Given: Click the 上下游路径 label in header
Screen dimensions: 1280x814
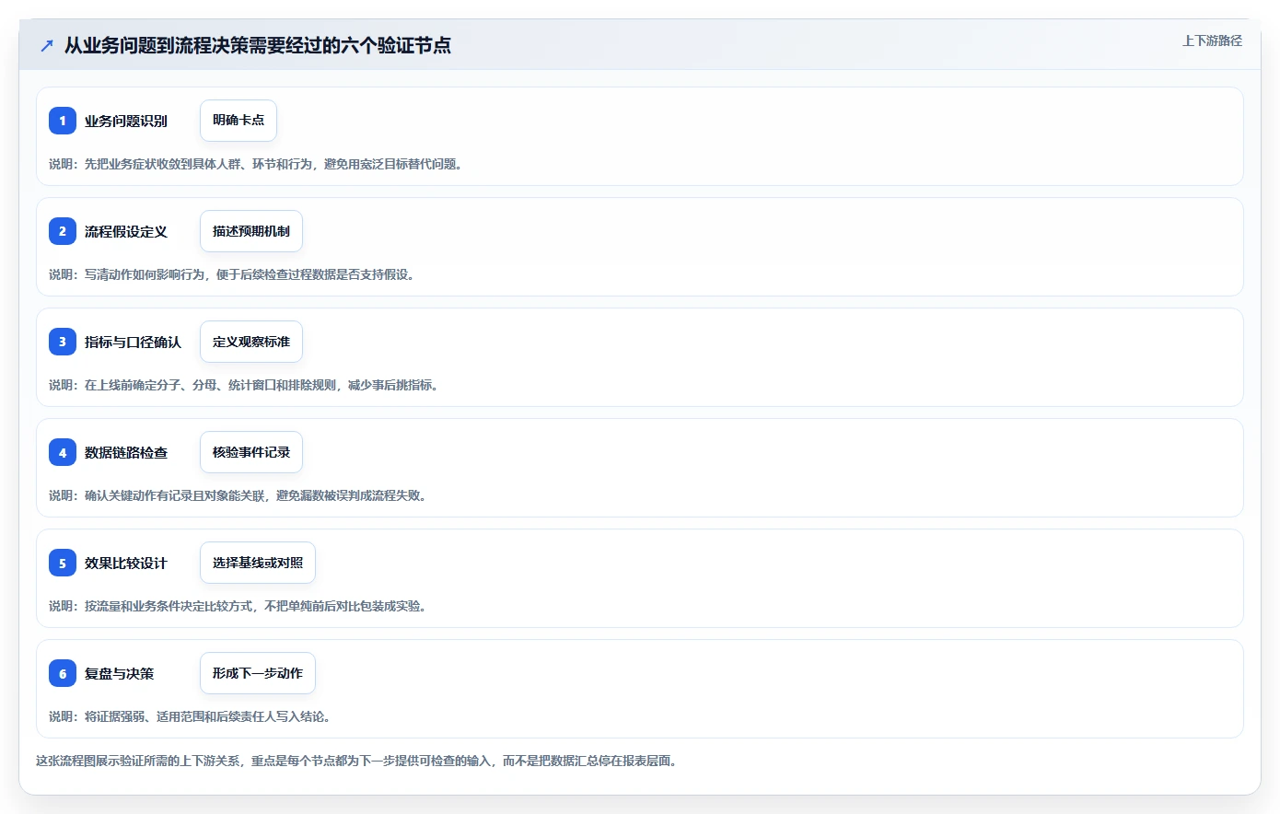Looking at the screenshot, I should [x=1212, y=41].
